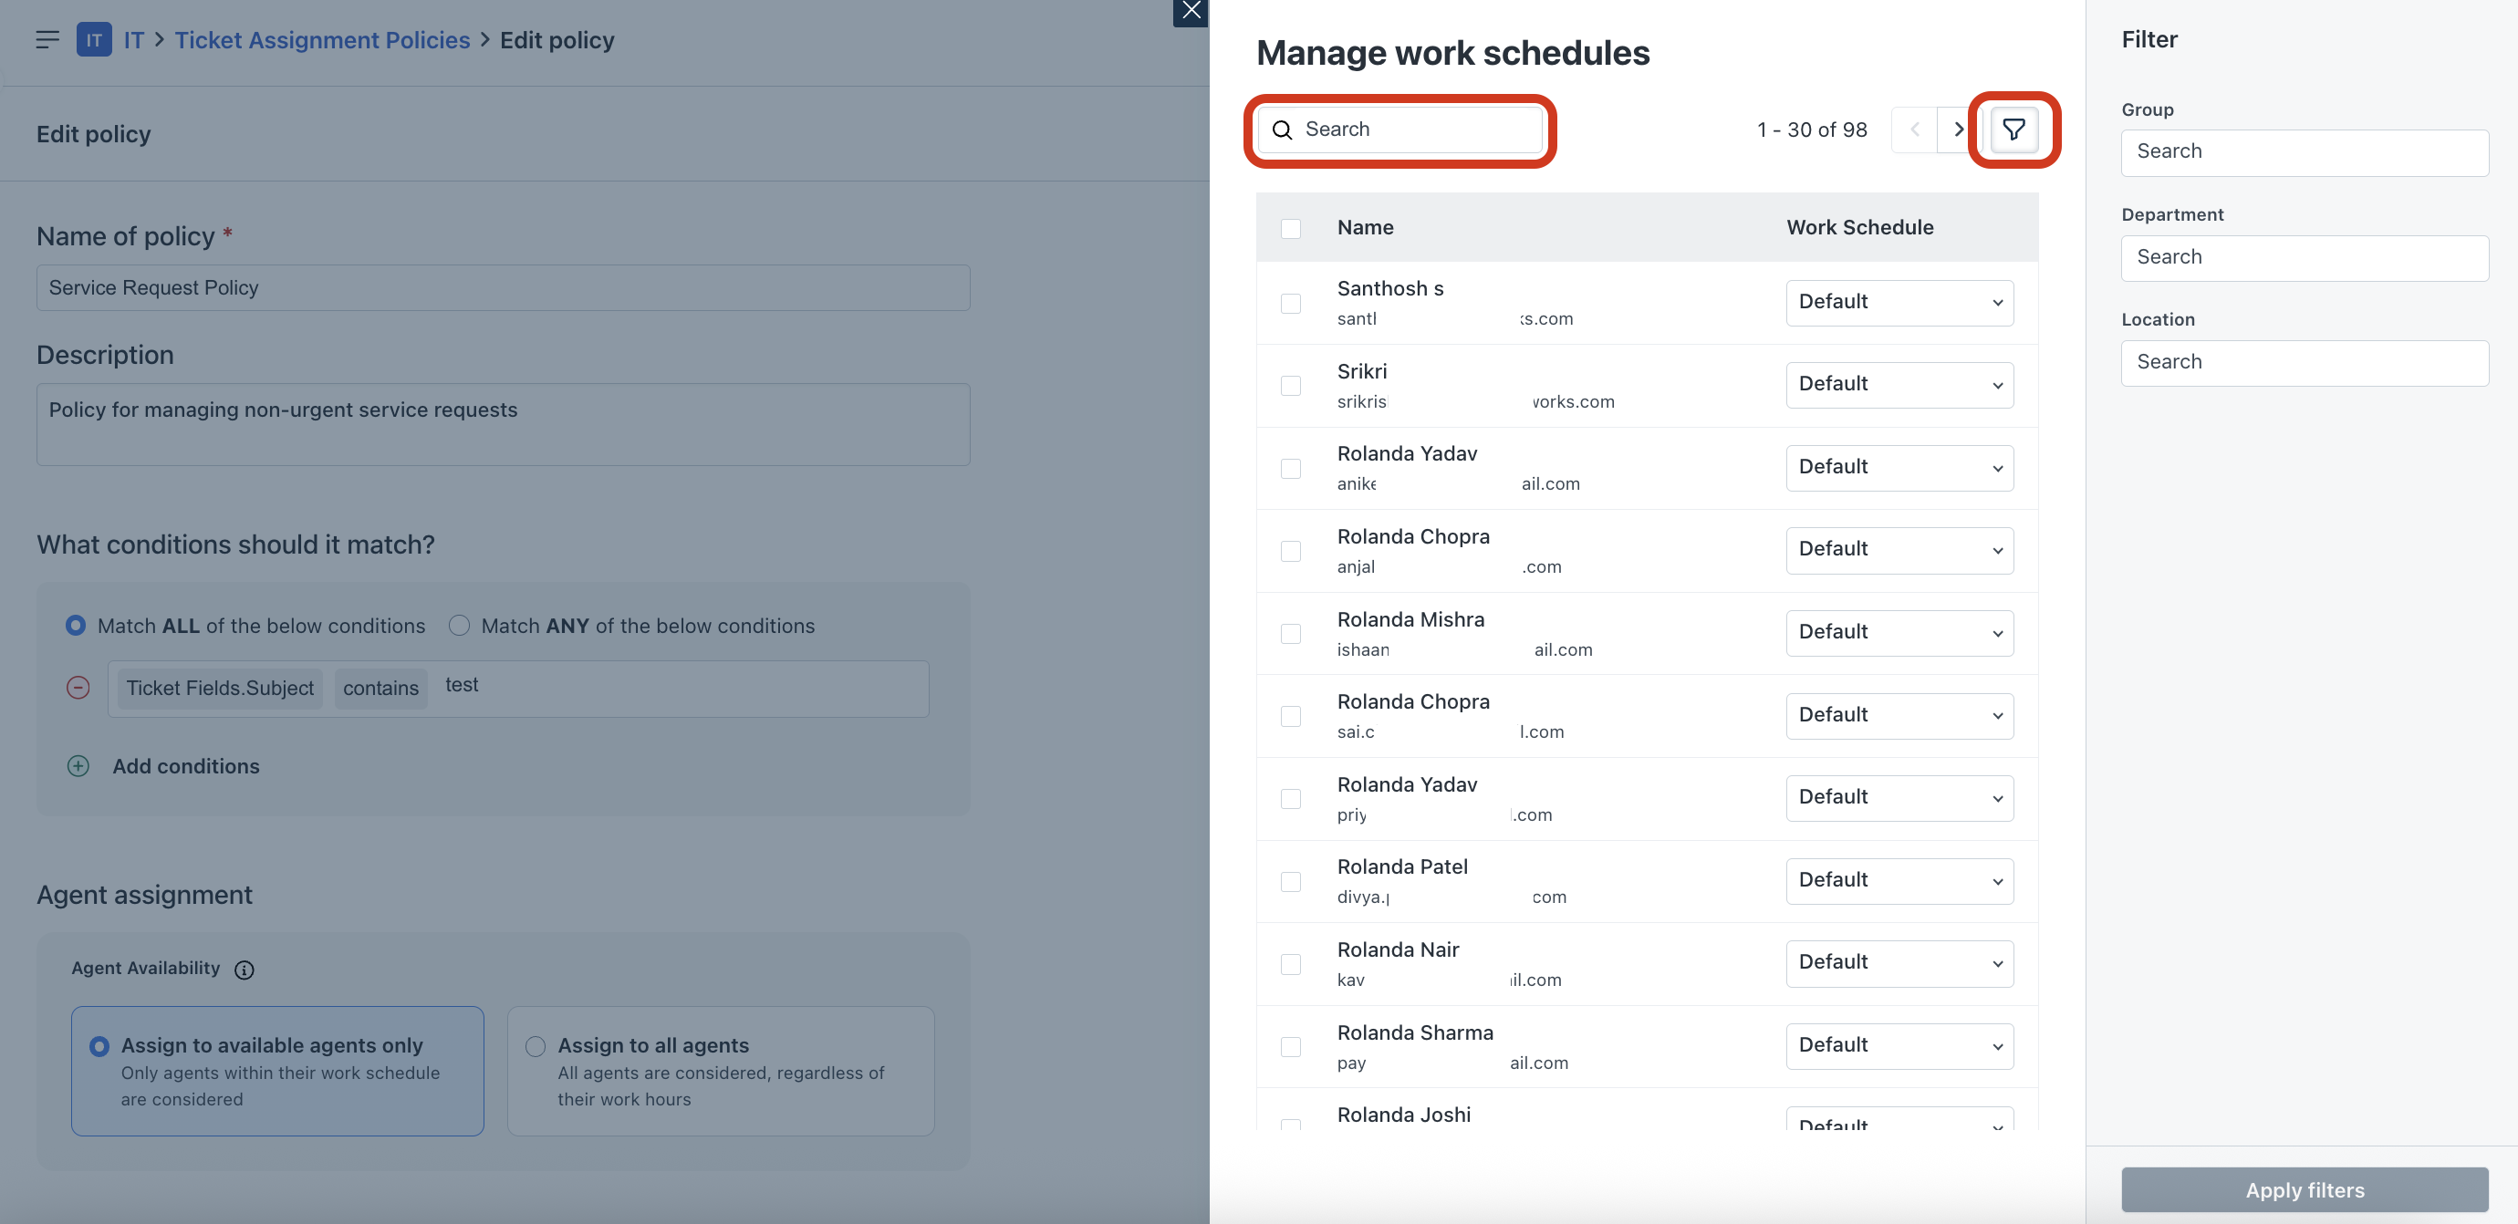Tick checkbox for Rolanda Mishra
The width and height of the screenshot is (2518, 1224).
tap(1290, 633)
